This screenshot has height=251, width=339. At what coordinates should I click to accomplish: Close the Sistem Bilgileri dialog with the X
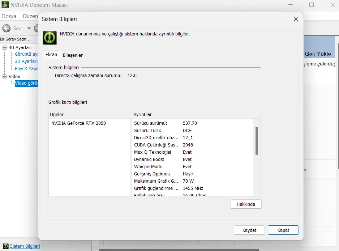click(296, 19)
